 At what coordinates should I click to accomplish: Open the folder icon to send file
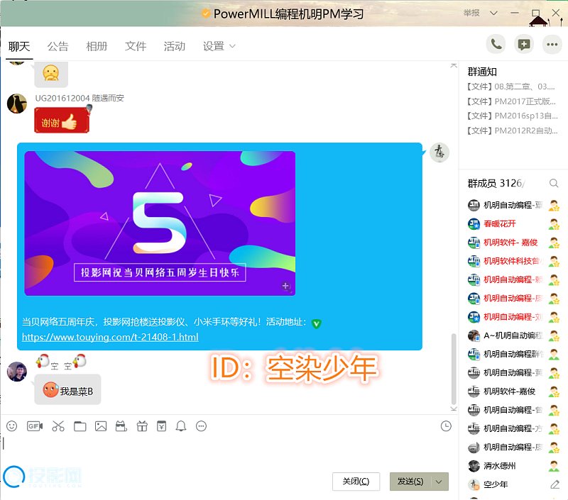pos(80,426)
